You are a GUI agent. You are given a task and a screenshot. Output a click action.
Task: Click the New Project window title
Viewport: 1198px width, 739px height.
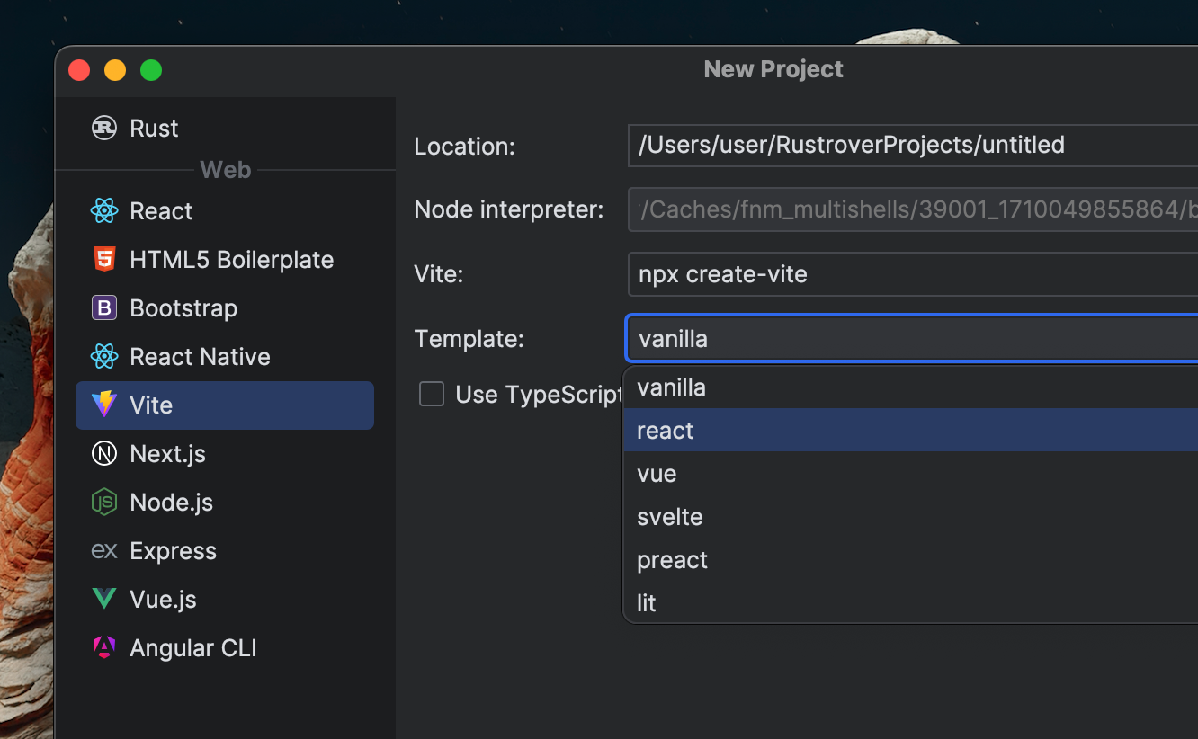pos(773,69)
